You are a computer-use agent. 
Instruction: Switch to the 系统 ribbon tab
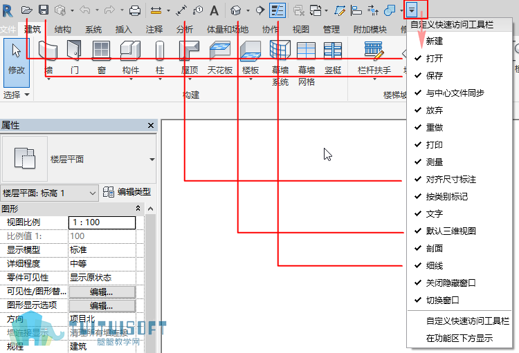[x=93, y=30]
